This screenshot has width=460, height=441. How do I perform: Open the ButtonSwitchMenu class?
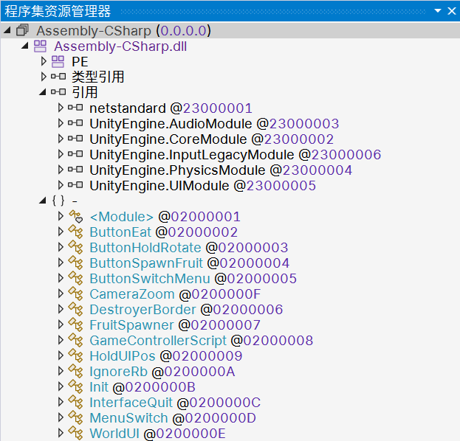click(193, 279)
